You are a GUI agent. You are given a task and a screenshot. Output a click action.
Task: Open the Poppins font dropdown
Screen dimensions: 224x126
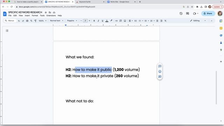72,21
